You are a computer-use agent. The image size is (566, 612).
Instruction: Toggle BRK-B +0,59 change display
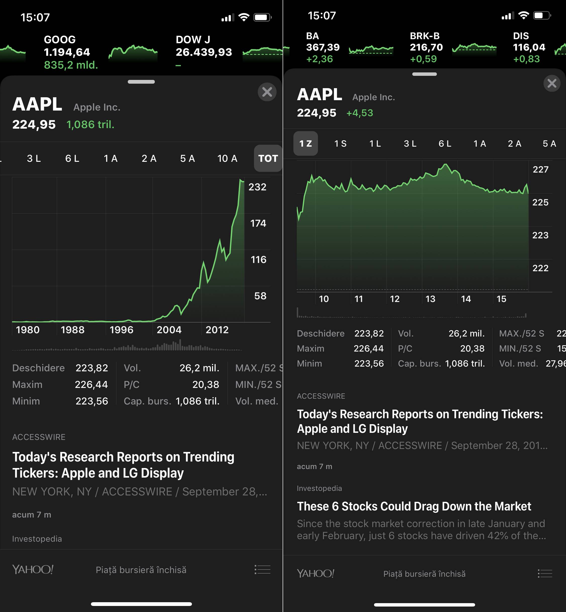point(423,59)
